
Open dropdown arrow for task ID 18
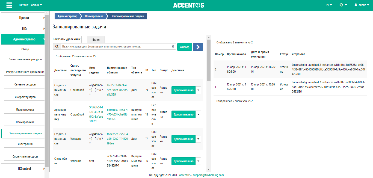pos(199,114)
